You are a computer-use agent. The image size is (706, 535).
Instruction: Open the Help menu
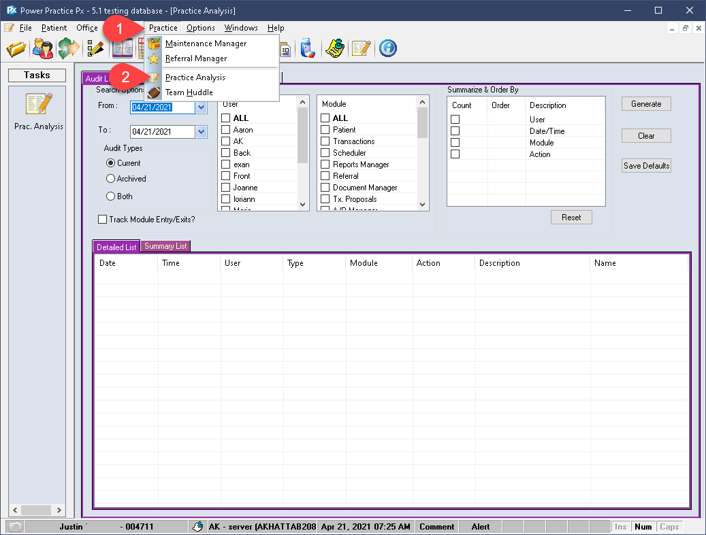276,28
